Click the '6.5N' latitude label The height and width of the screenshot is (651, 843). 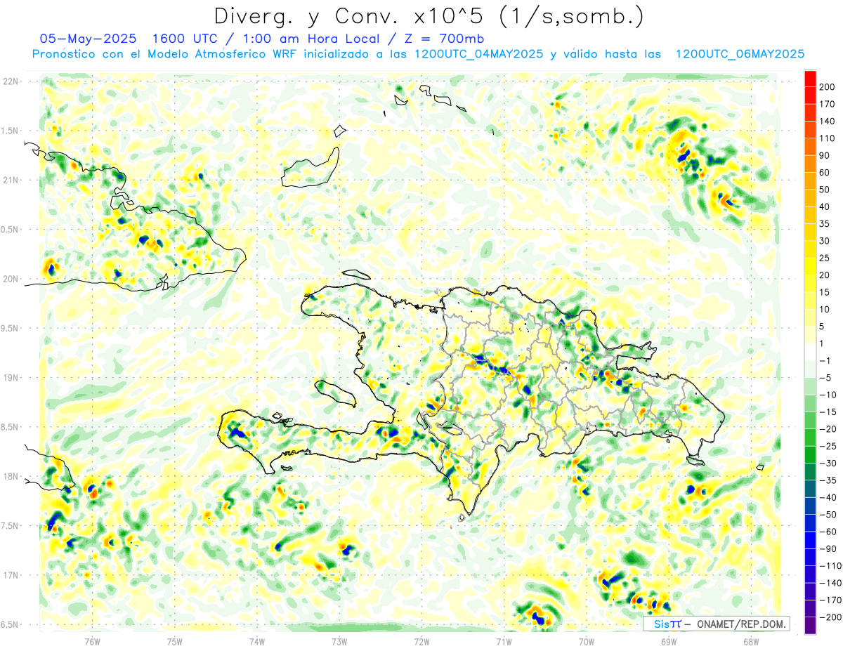click(x=8, y=625)
